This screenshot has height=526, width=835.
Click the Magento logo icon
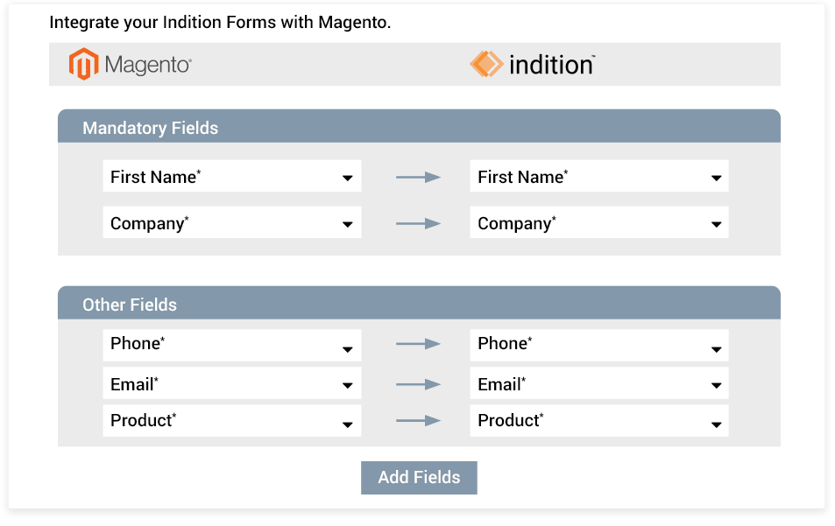click(x=83, y=64)
